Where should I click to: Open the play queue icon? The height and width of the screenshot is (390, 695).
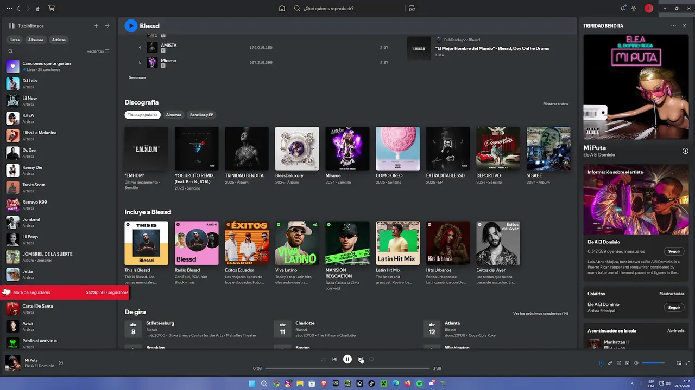pyautogui.click(x=618, y=363)
